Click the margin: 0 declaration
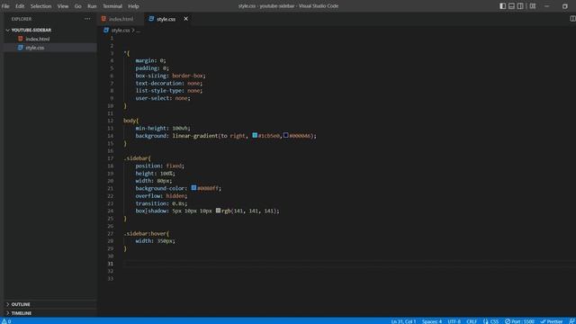 [150, 60]
